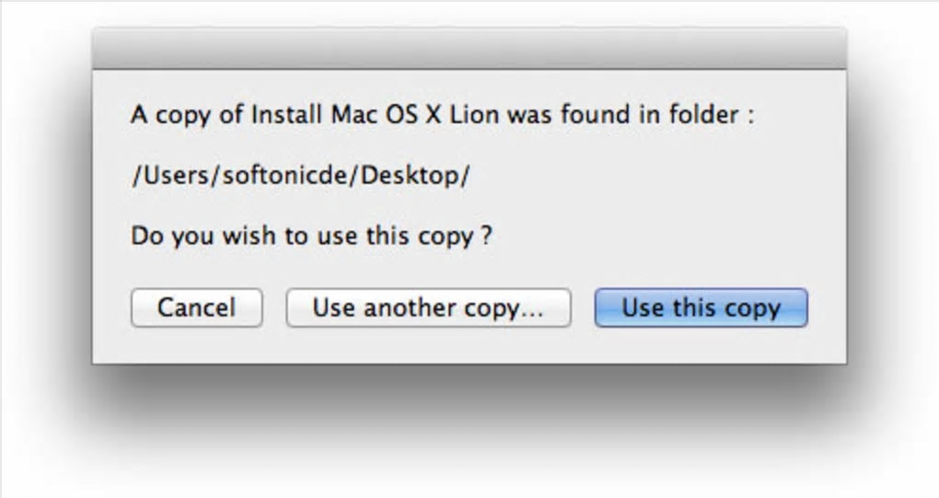Click the "Do you wish to use this copy ?" text
This screenshot has width=939, height=498.
311,236
